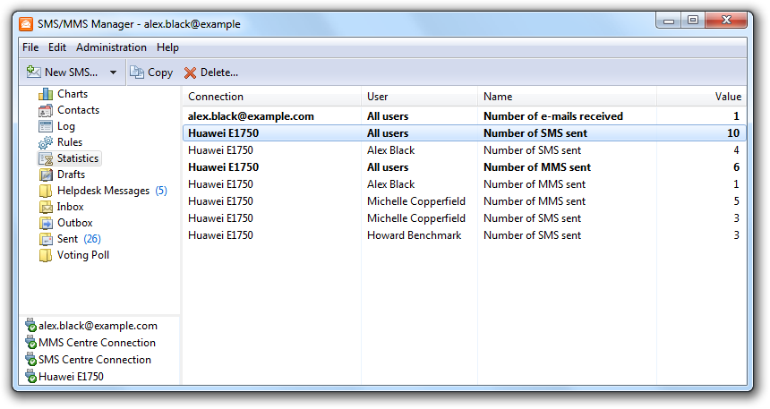Viewport: 770px width, 409px height.
Task: Click the Delete toolbar button
Action: click(211, 72)
